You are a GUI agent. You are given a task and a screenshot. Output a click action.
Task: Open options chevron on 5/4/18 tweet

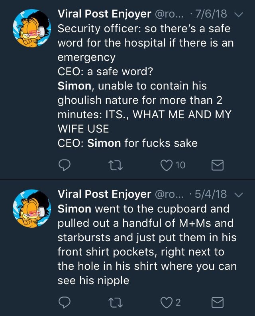click(239, 195)
